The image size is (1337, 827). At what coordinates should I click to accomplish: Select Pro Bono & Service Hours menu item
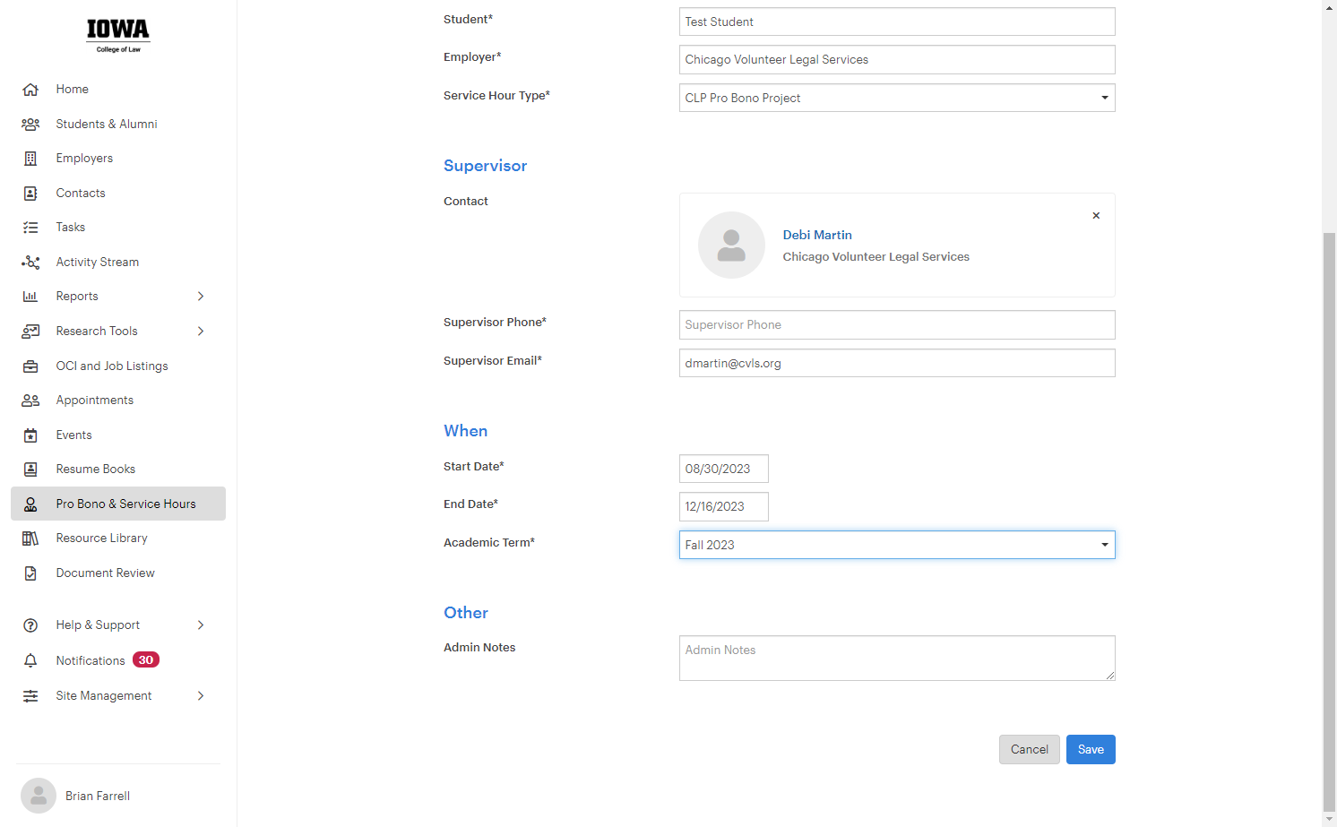118,504
